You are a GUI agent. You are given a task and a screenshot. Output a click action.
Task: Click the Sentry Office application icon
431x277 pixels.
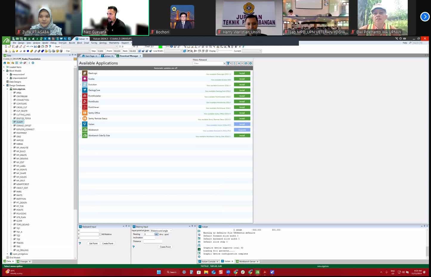click(85, 113)
